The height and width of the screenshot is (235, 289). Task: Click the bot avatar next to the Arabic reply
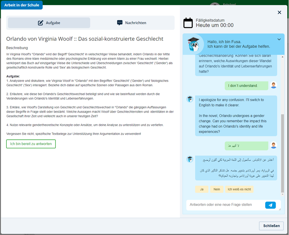pos(190,160)
